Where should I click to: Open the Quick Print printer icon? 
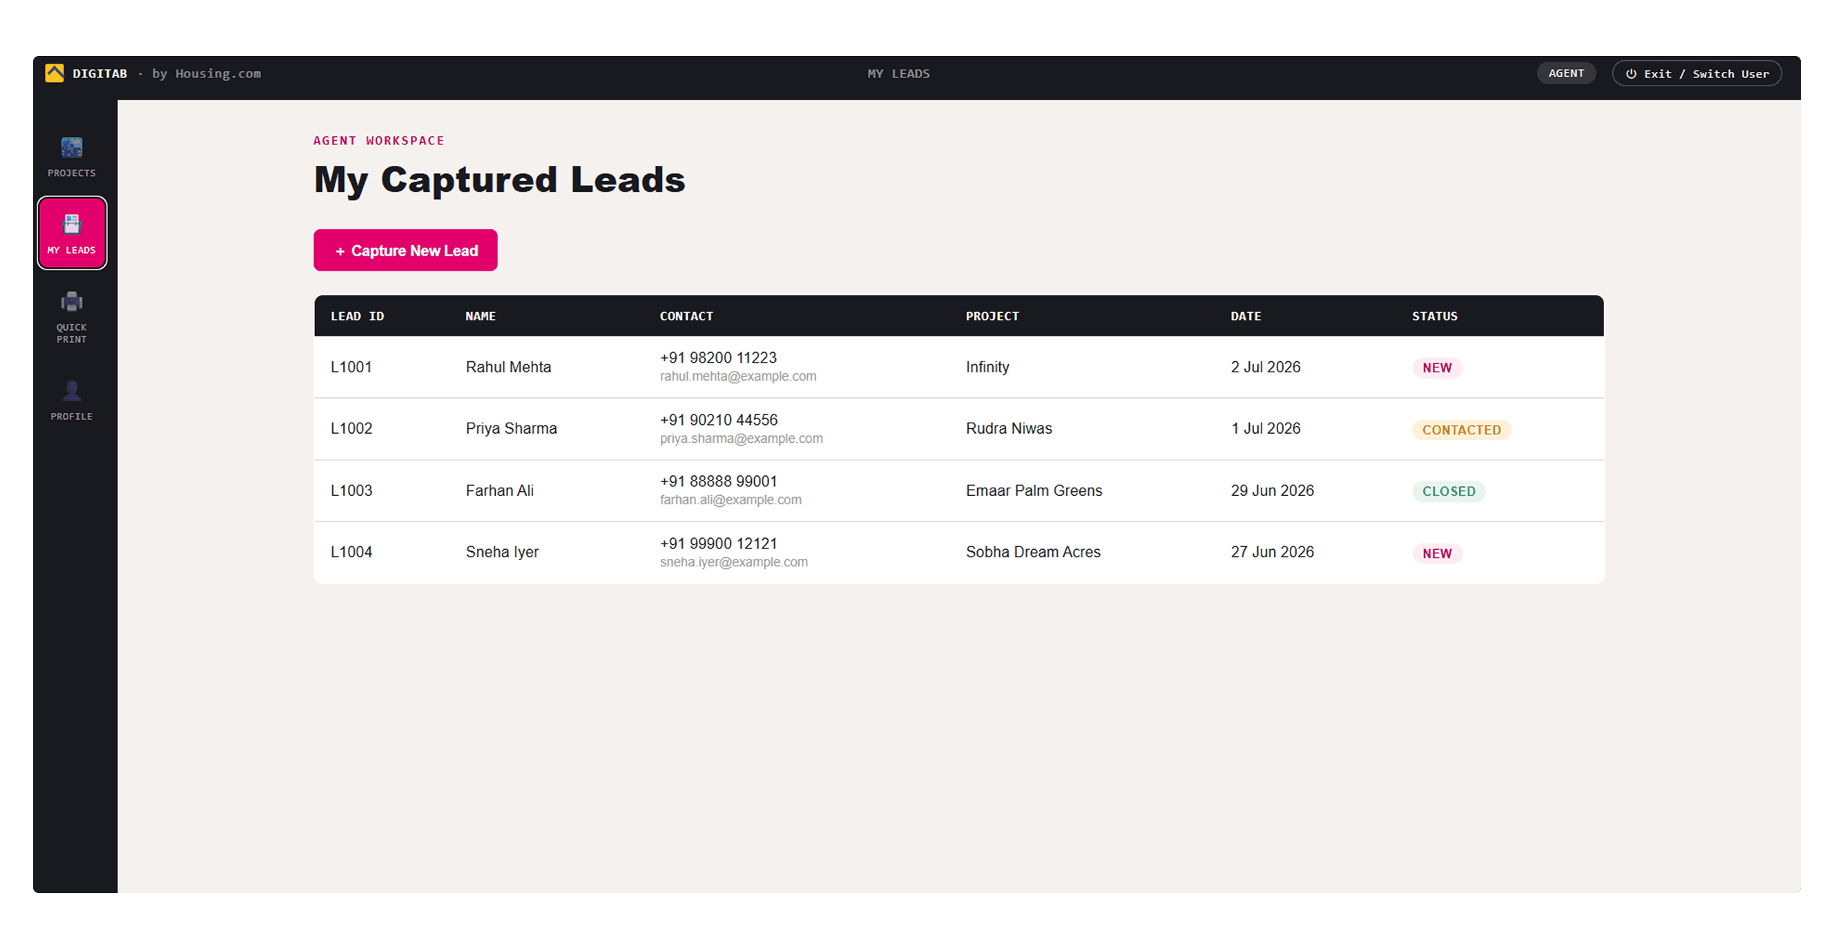coord(71,302)
